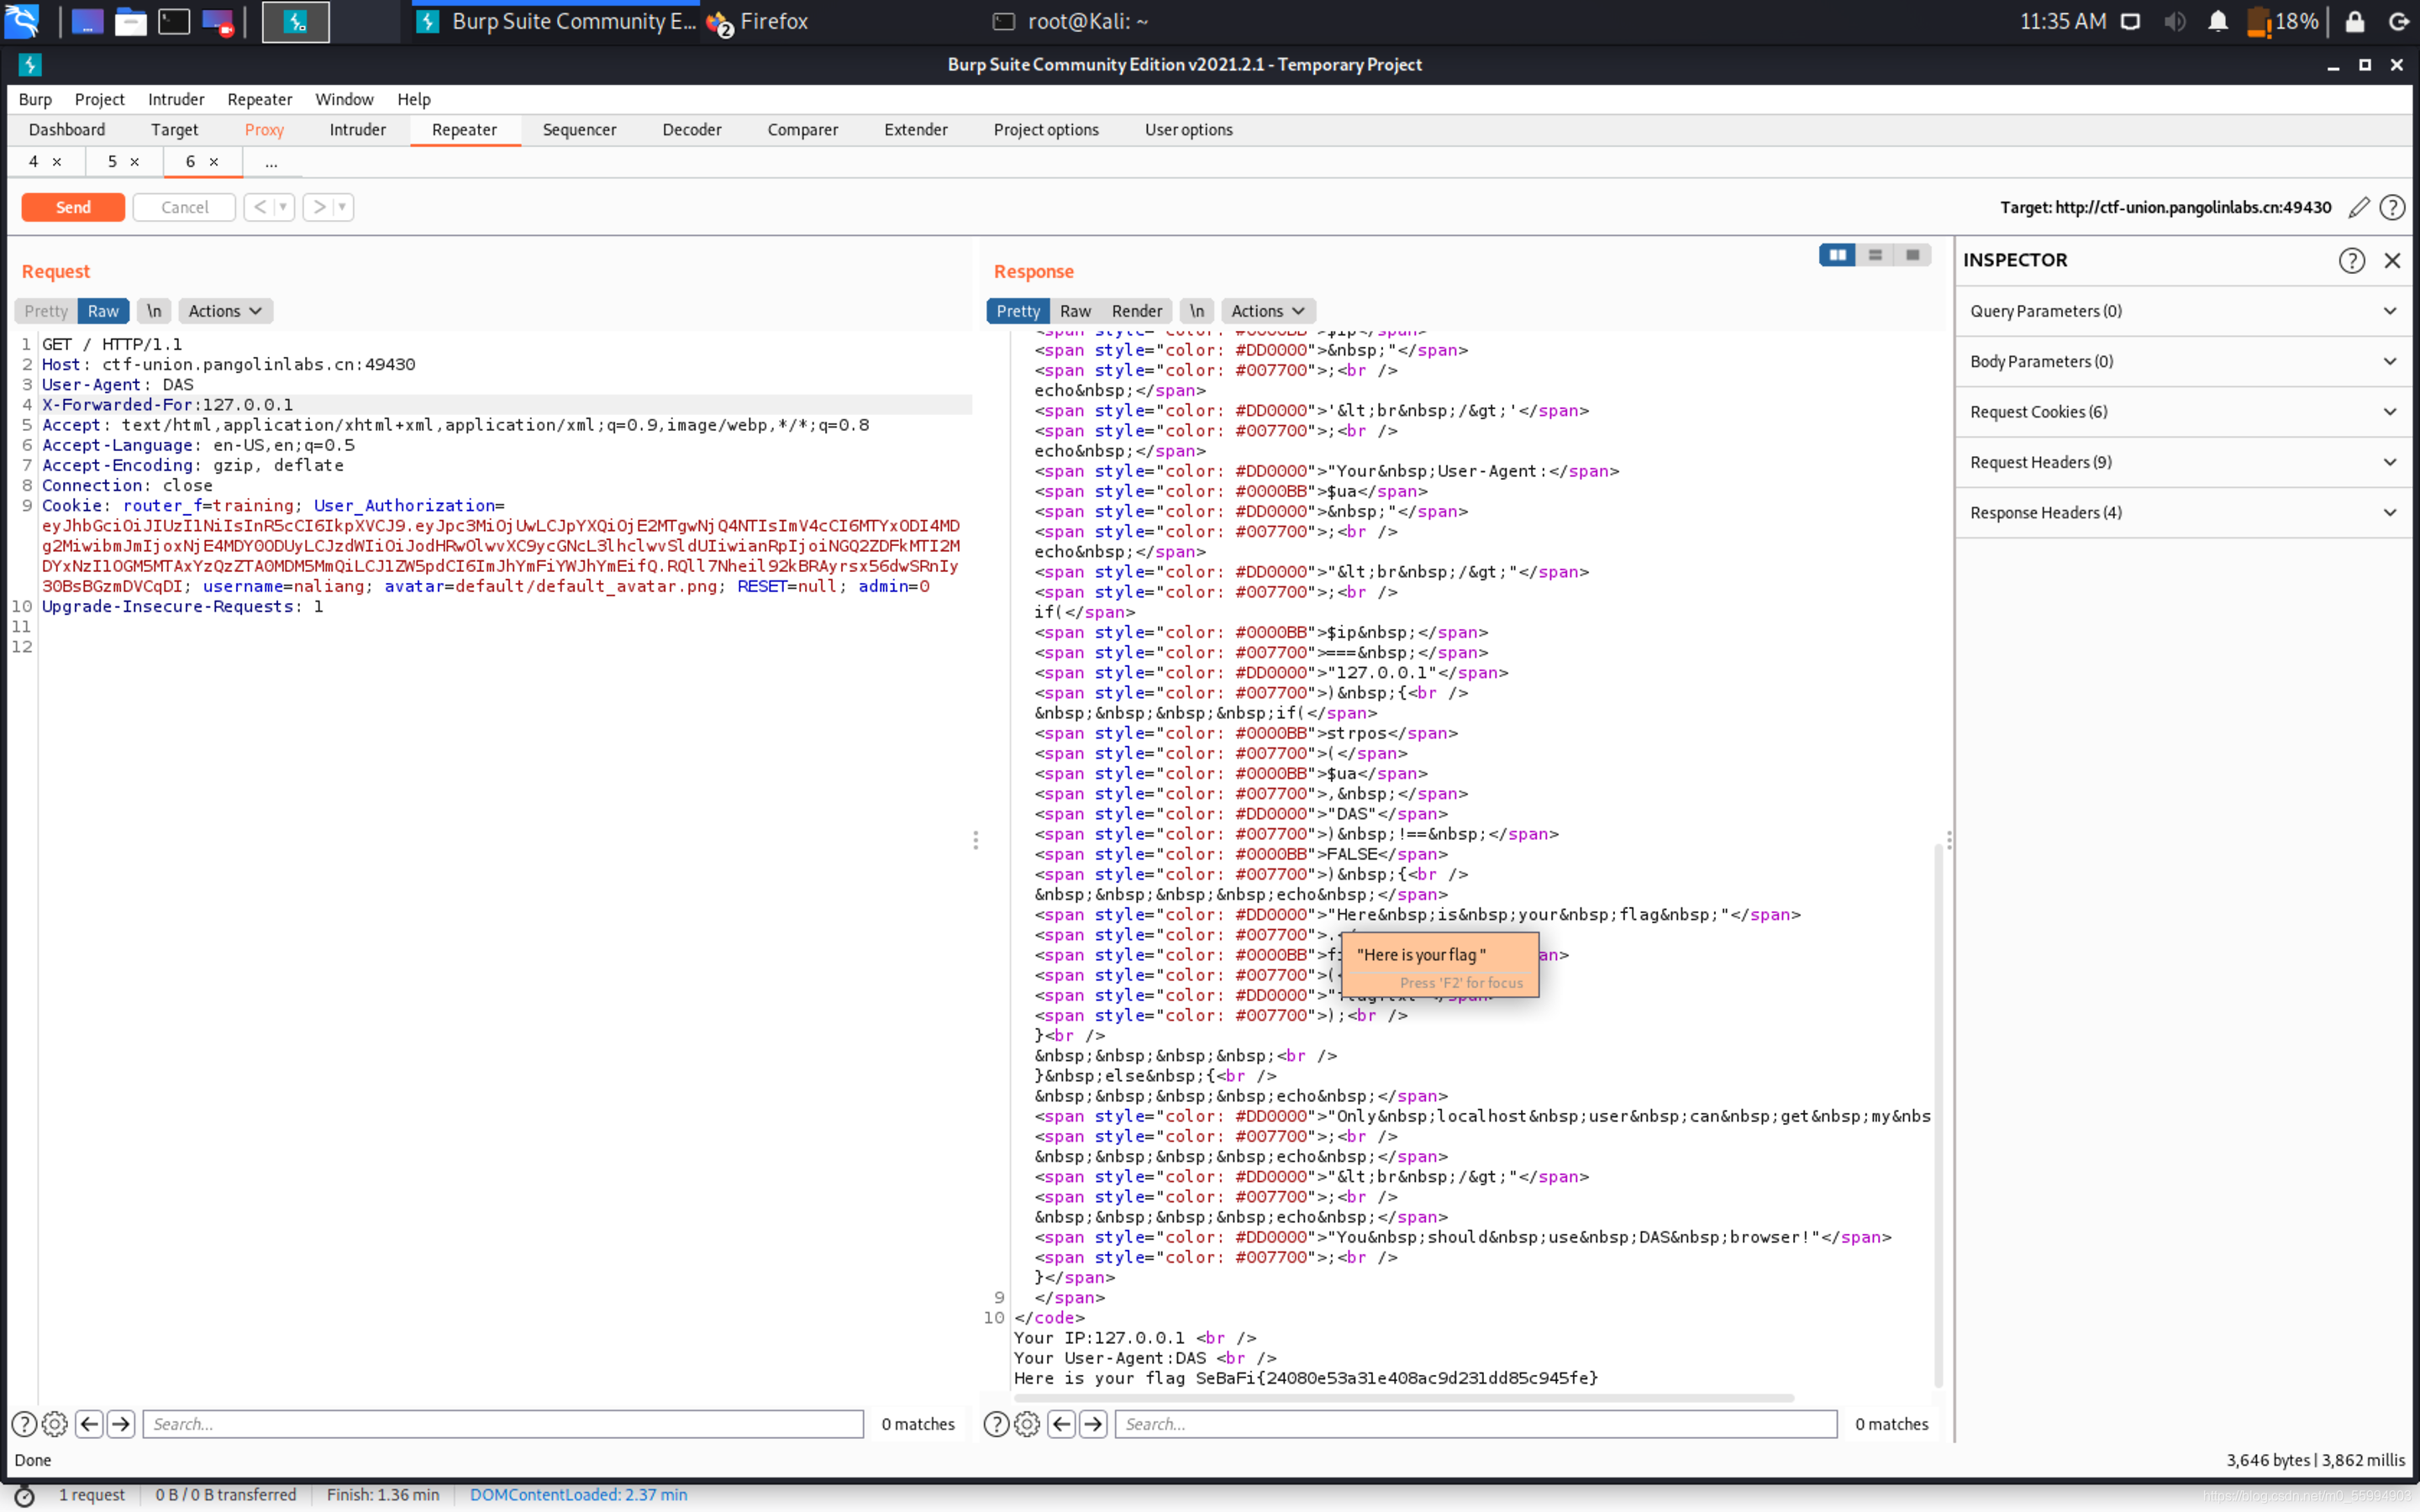This screenshot has height=1512, width=2420.
Task: Switch to the Decoder tab
Action: pos(691,130)
